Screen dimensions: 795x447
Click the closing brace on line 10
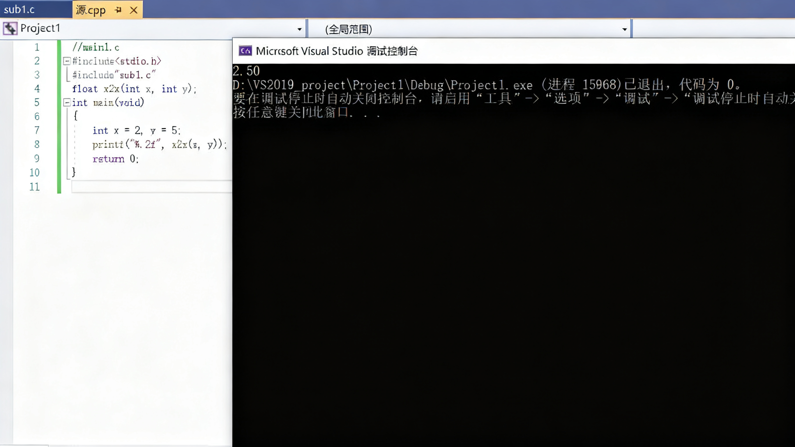click(73, 172)
